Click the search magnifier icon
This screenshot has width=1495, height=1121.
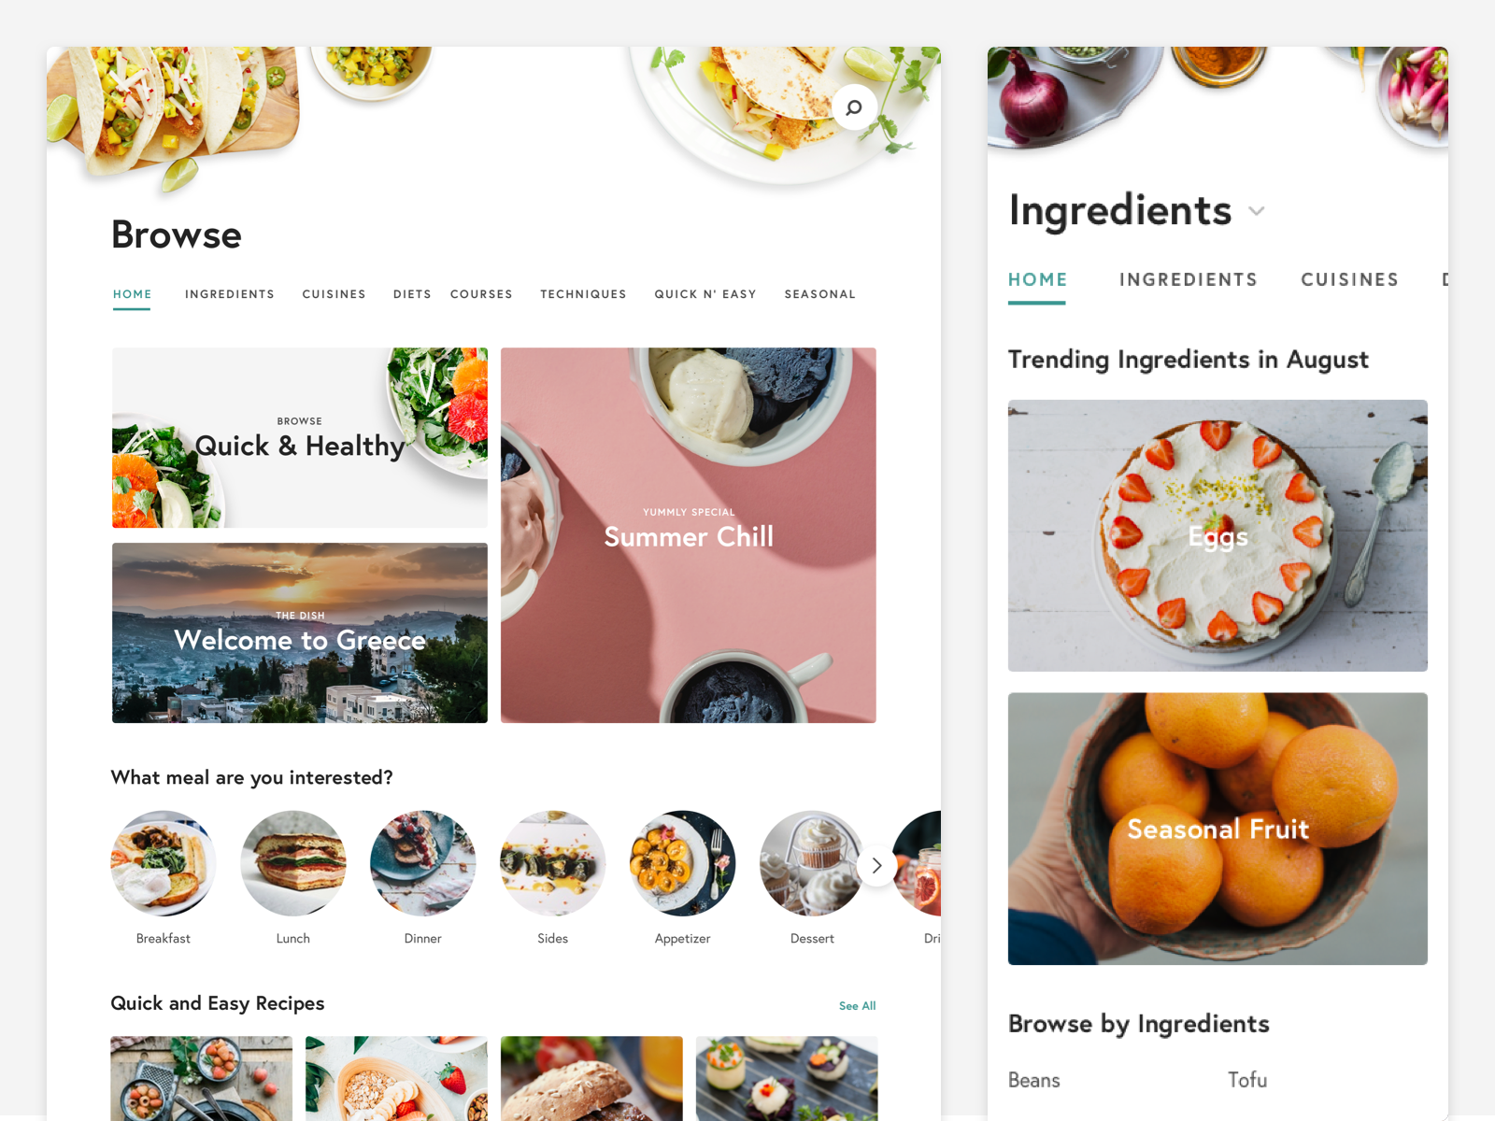854,107
